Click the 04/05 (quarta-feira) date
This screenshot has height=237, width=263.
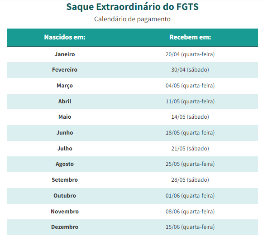pyautogui.click(x=190, y=86)
